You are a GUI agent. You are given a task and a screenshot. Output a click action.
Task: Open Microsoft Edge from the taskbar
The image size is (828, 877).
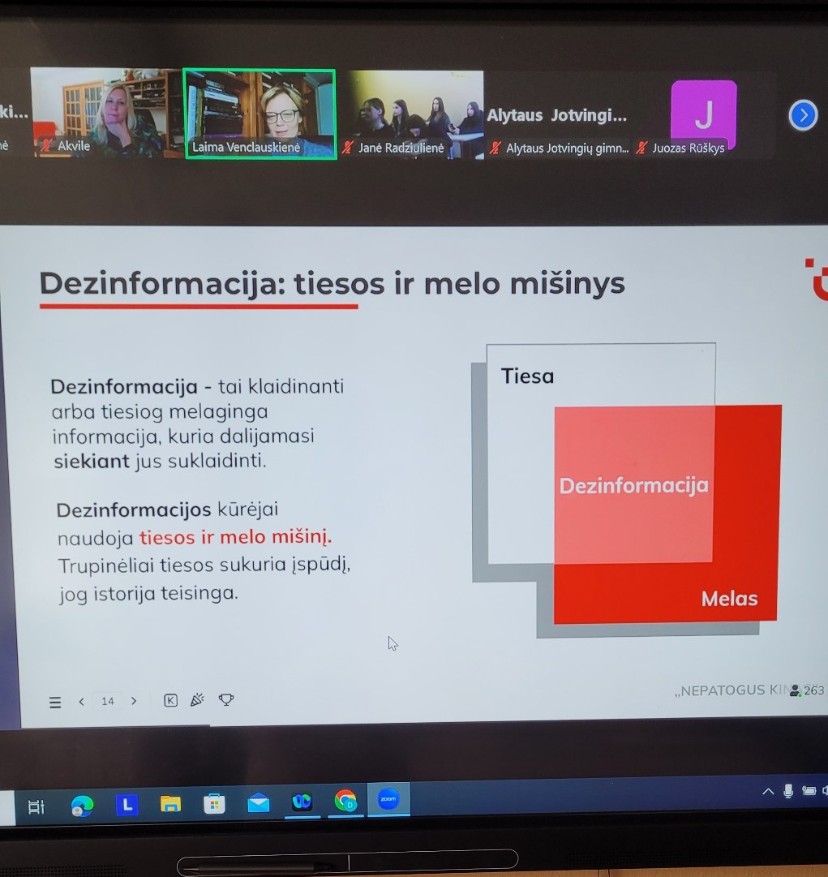click(x=82, y=804)
